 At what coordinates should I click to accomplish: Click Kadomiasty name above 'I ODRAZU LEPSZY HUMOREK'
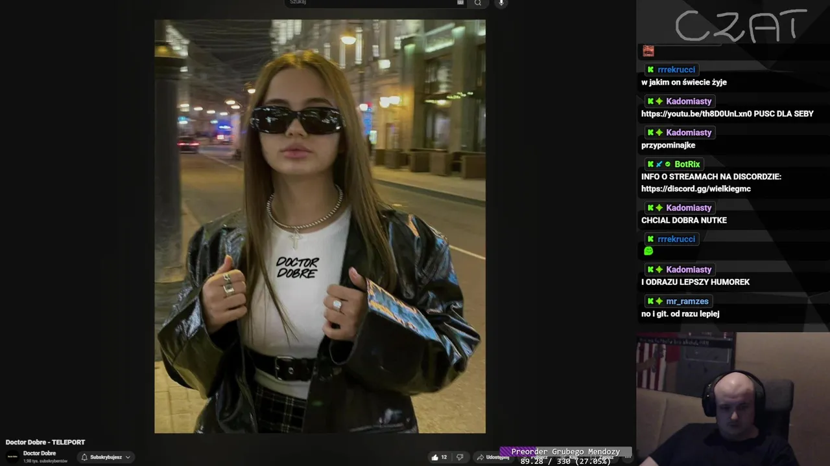point(689,270)
